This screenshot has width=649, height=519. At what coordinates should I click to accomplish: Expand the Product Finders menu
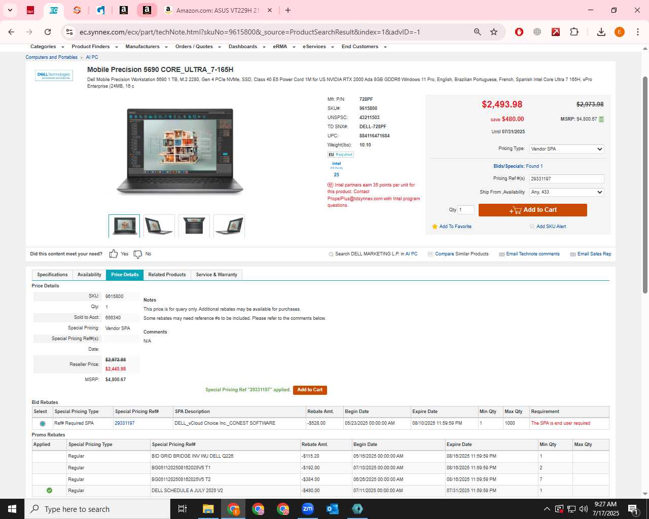(95, 47)
